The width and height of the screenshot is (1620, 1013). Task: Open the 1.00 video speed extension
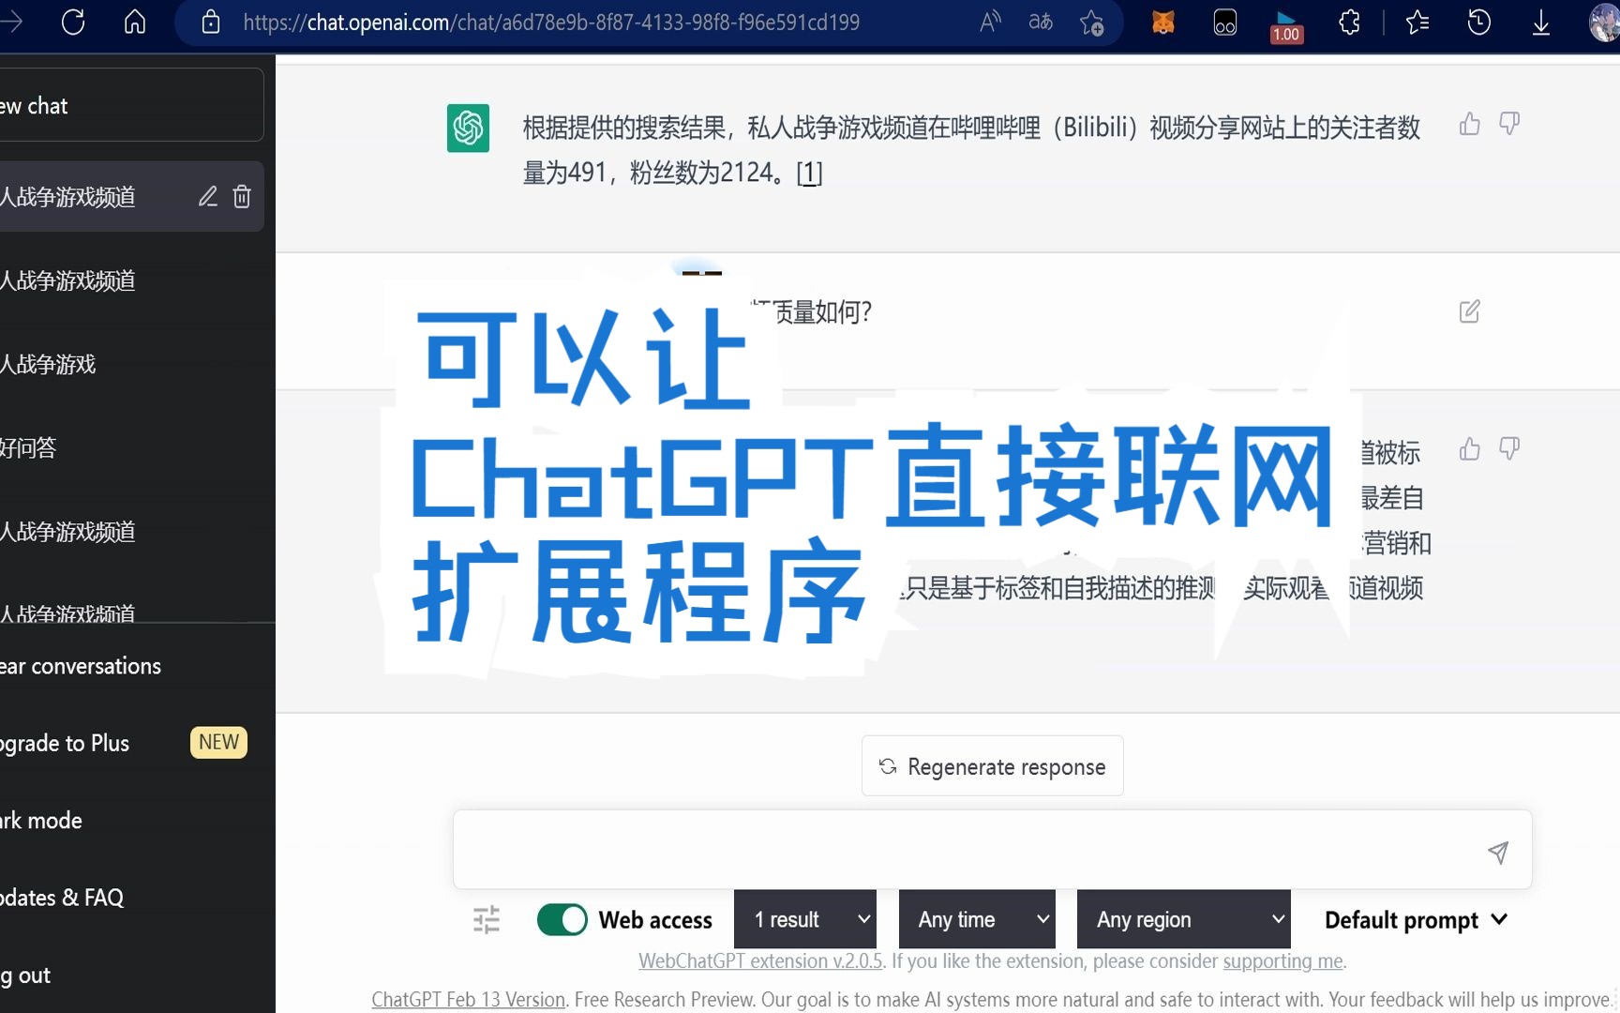(x=1286, y=25)
